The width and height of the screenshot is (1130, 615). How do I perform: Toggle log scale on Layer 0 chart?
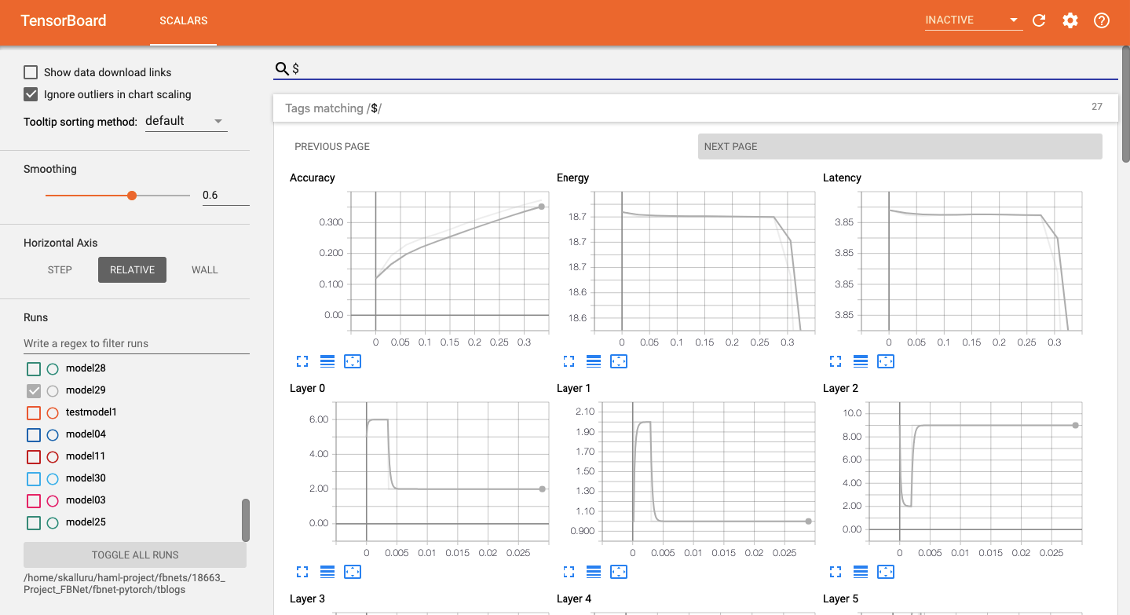point(327,572)
